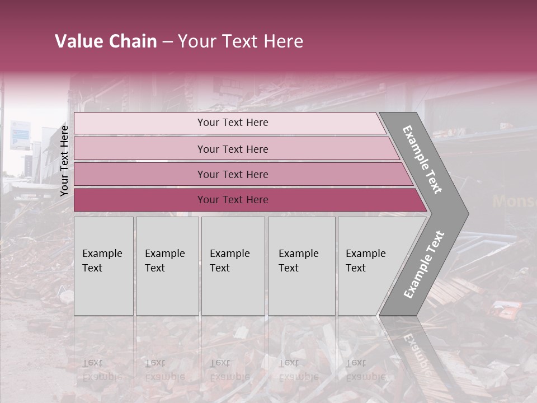Click the "Your Text Here" part of title
537x403 pixels.
point(241,41)
